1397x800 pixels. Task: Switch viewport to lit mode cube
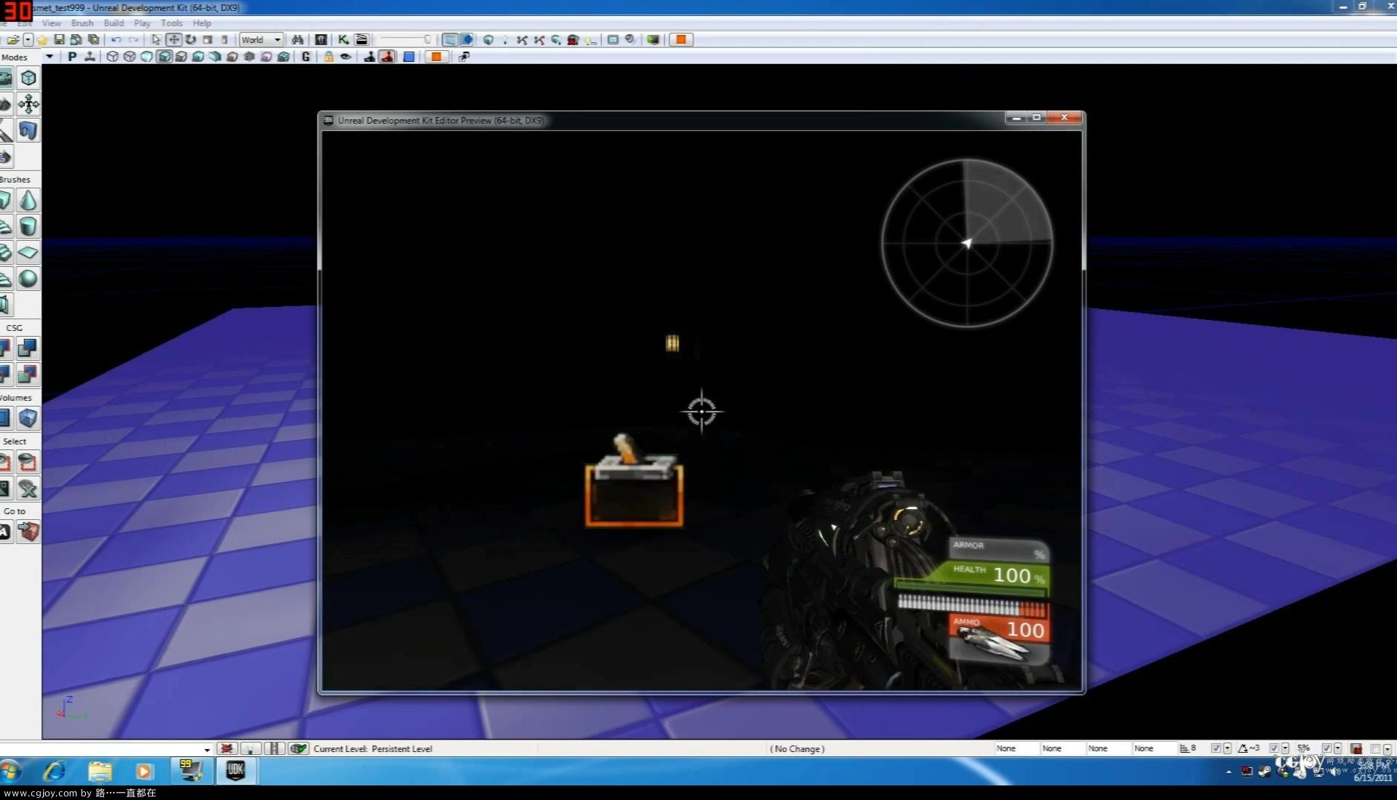click(x=164, y=57)
